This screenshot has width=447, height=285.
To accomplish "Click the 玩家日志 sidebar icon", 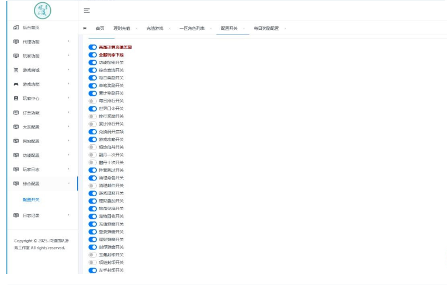I will [x=16, y=169].
